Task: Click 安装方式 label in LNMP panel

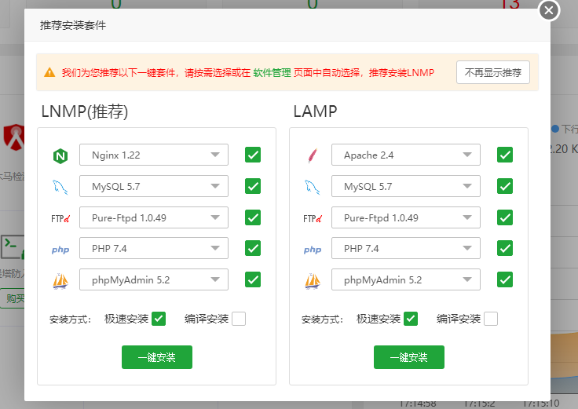Action: coord(71,319)
